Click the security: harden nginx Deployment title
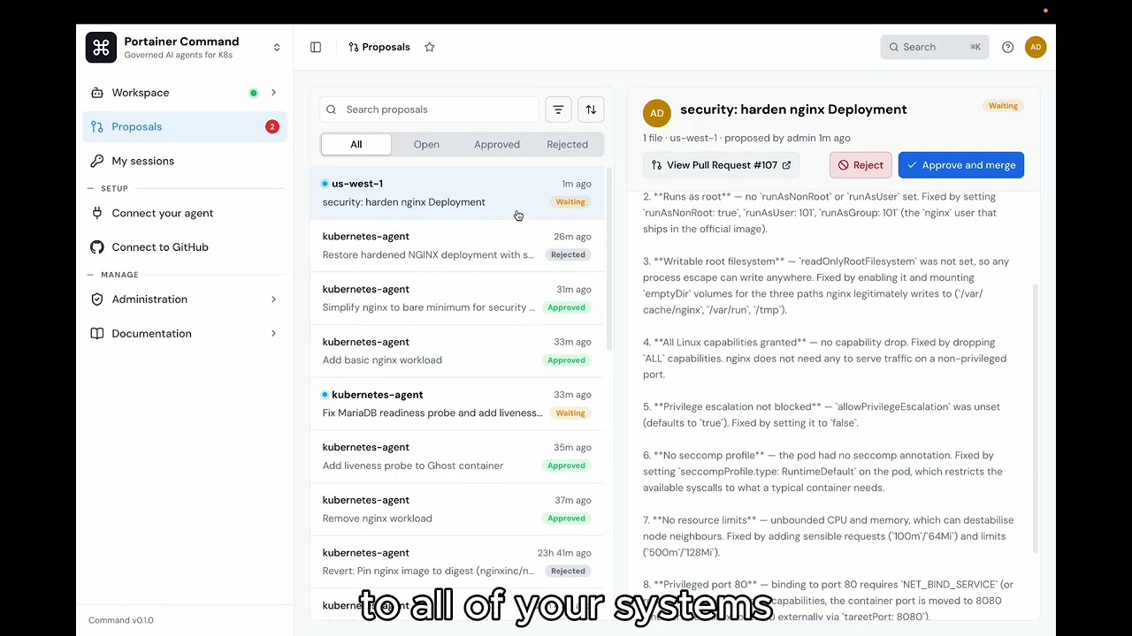Viewport: 1132px width, 636px height. (x=793, y=110)
